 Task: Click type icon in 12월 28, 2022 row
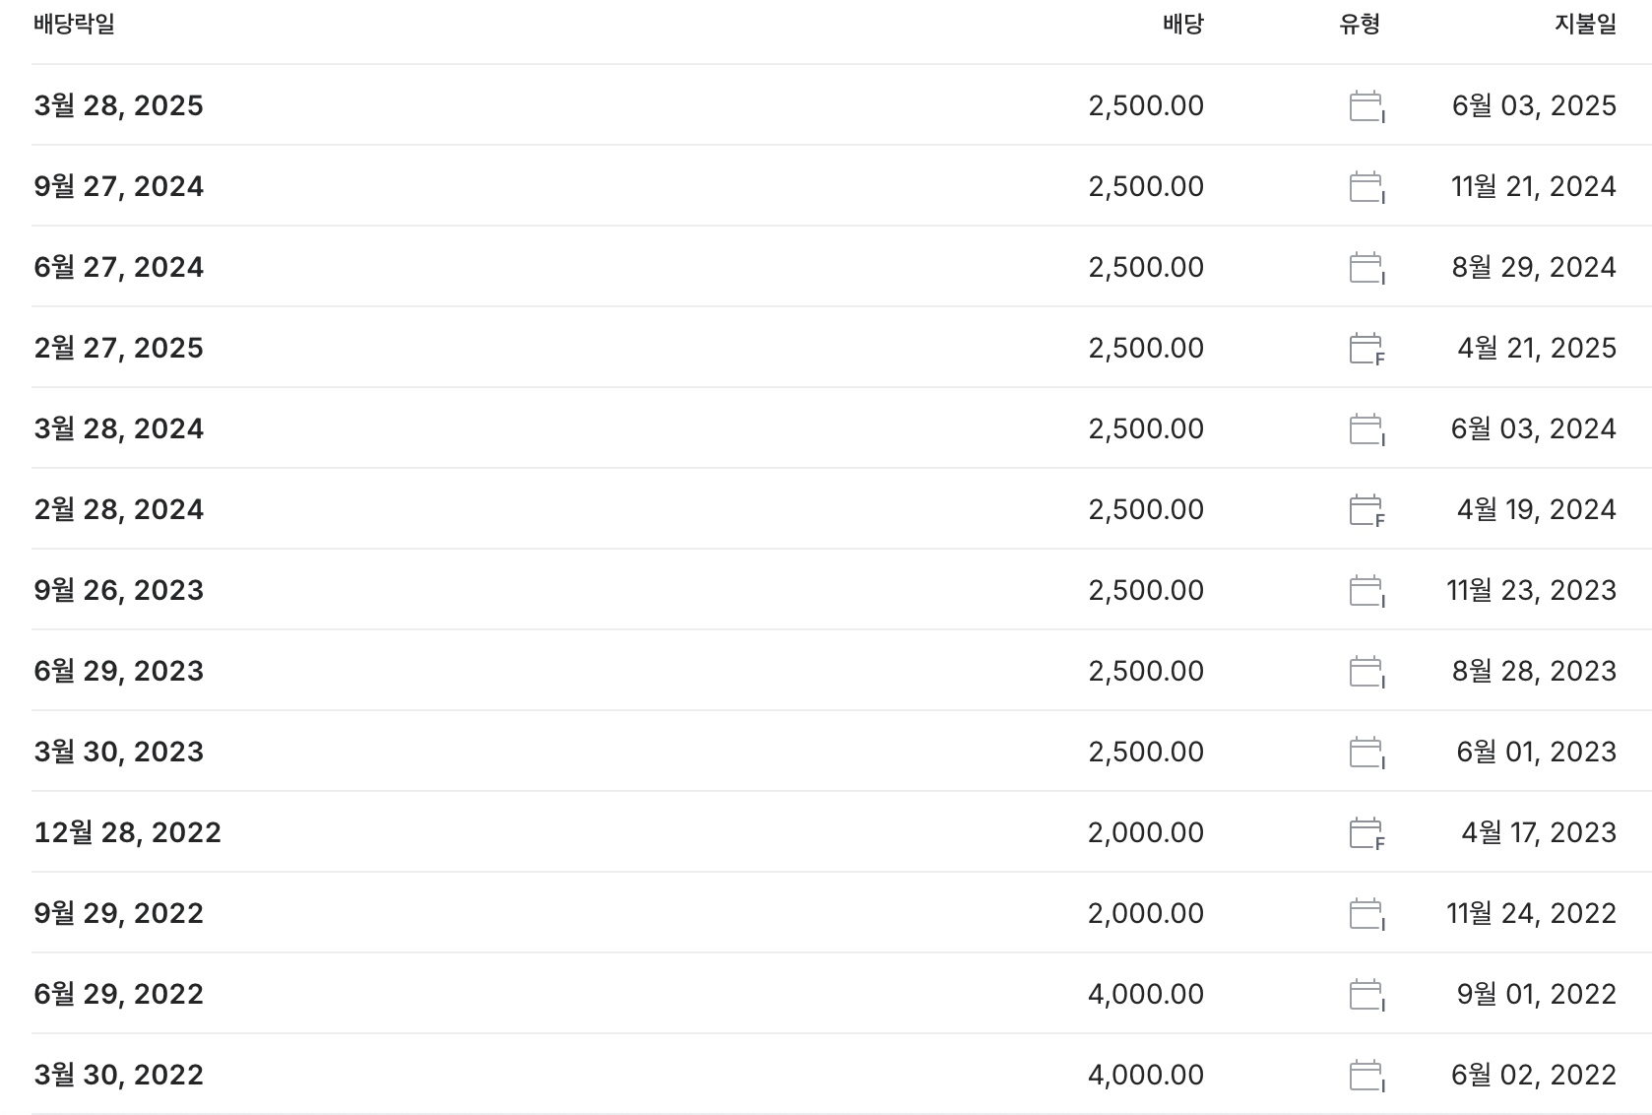[x=1366, y=833]
